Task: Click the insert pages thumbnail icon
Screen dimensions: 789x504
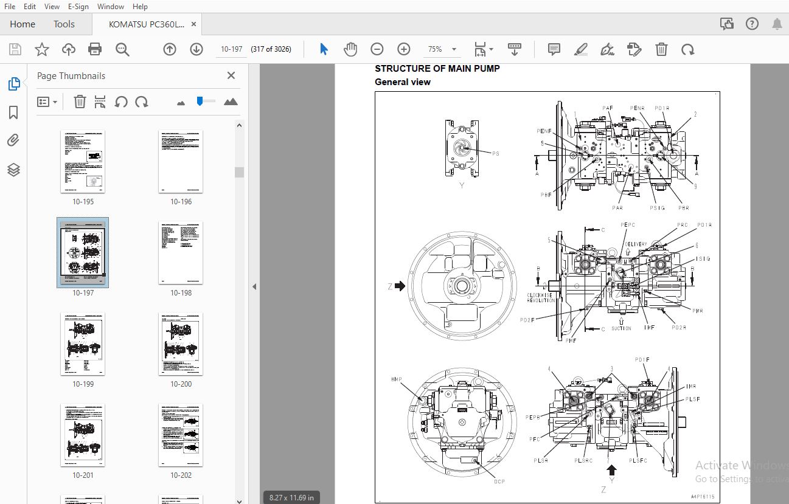Action: (x=100, y=102)
